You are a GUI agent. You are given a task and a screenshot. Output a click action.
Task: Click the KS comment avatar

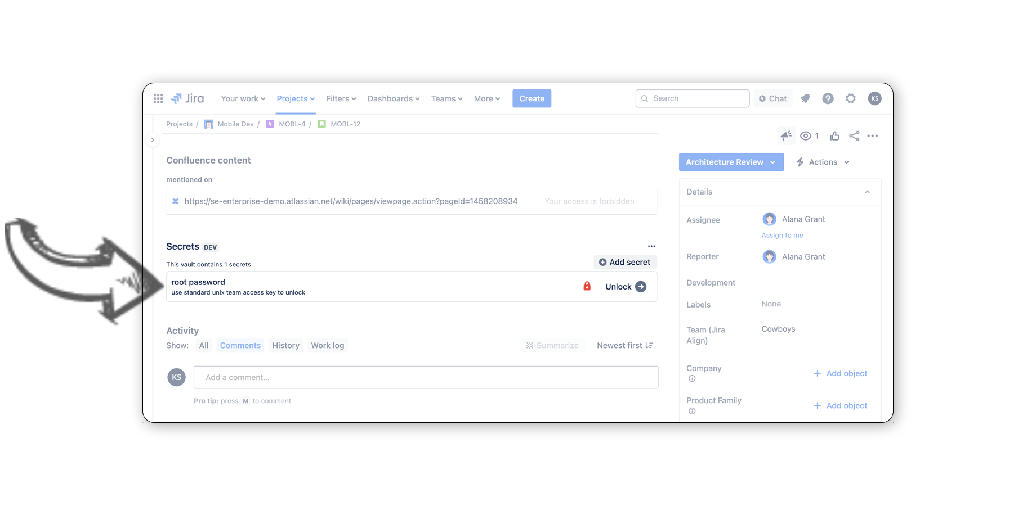pos(176,377)
